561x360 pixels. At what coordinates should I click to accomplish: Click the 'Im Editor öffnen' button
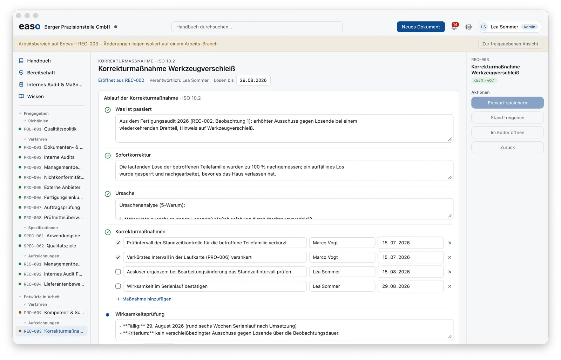click(507, 133)
